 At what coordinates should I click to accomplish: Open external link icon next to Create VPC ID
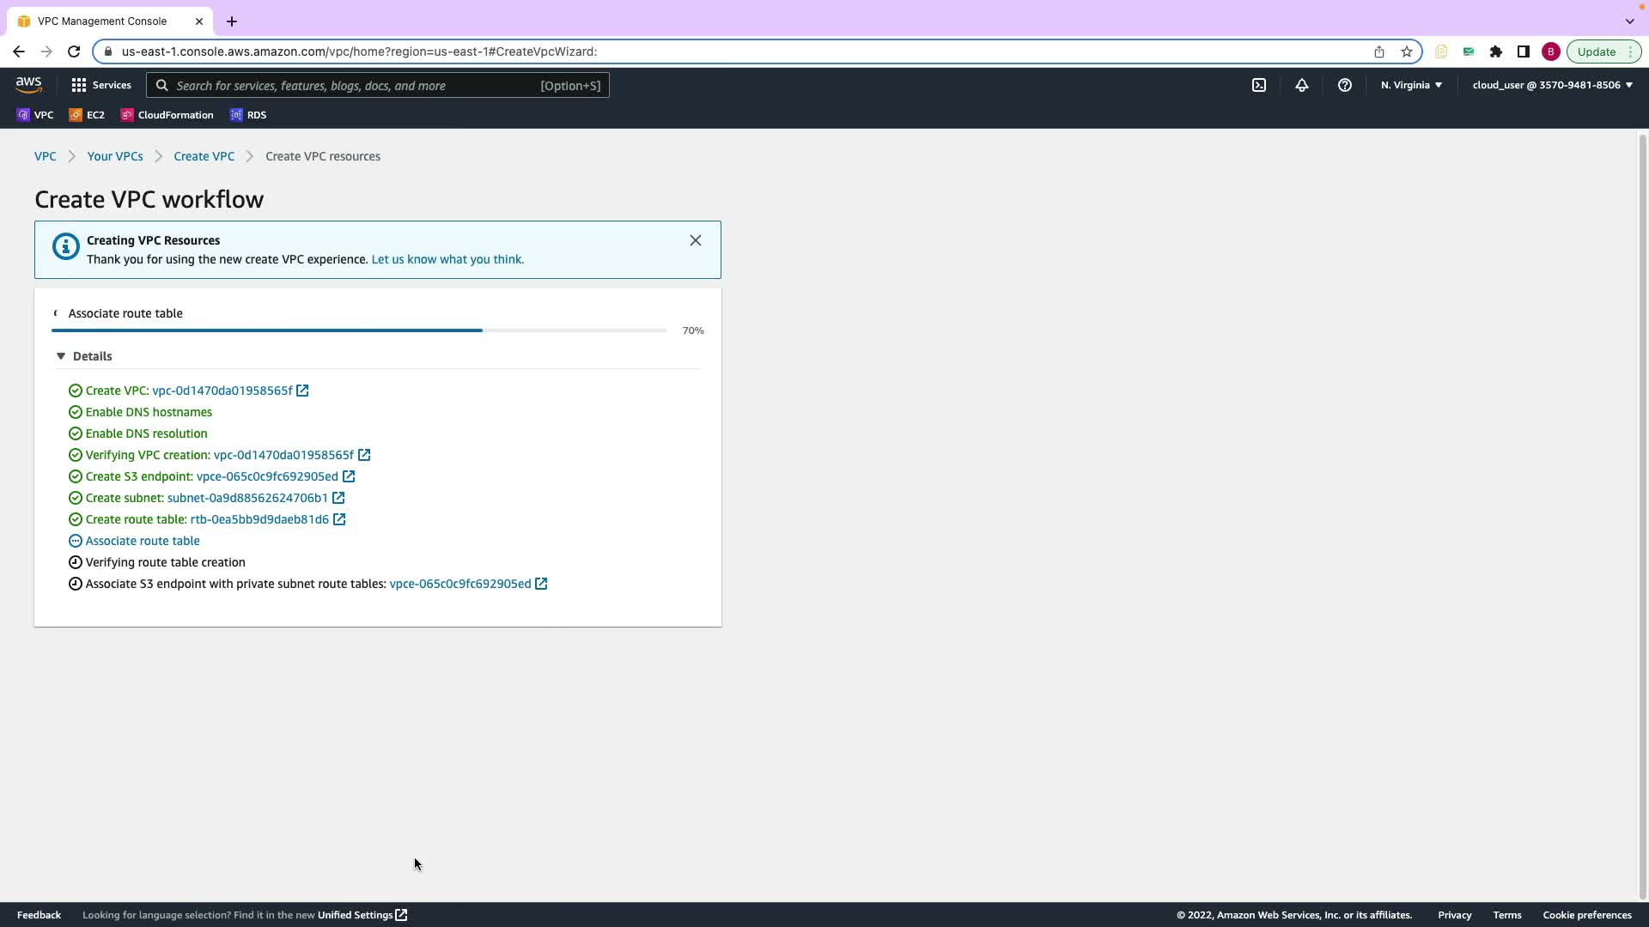(302, 391)
